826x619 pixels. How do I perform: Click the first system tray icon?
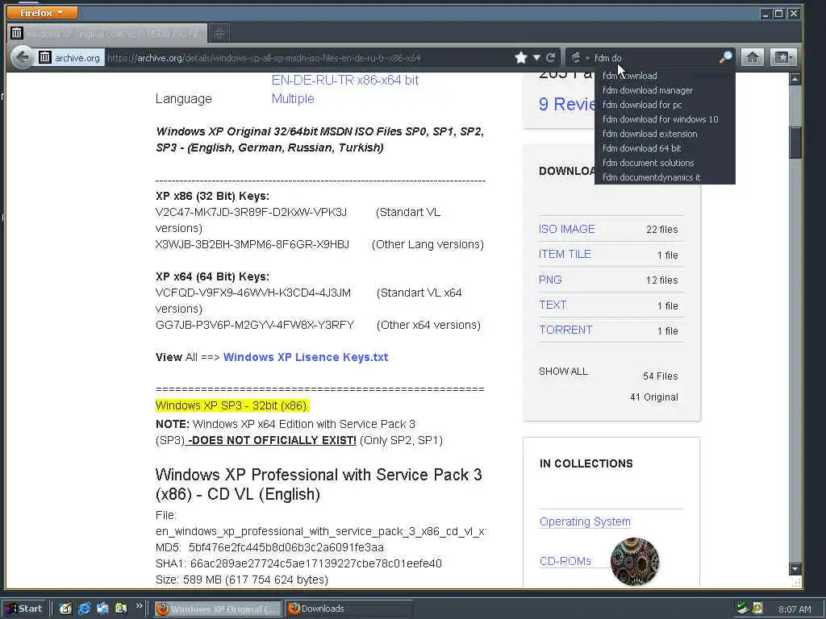click(743, 609)
